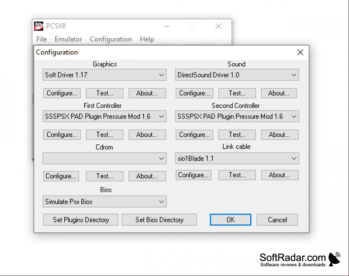Viewport: 349px width, 276px height.
Task: Click Test under First Controller
Action: [x=104, y=135]
